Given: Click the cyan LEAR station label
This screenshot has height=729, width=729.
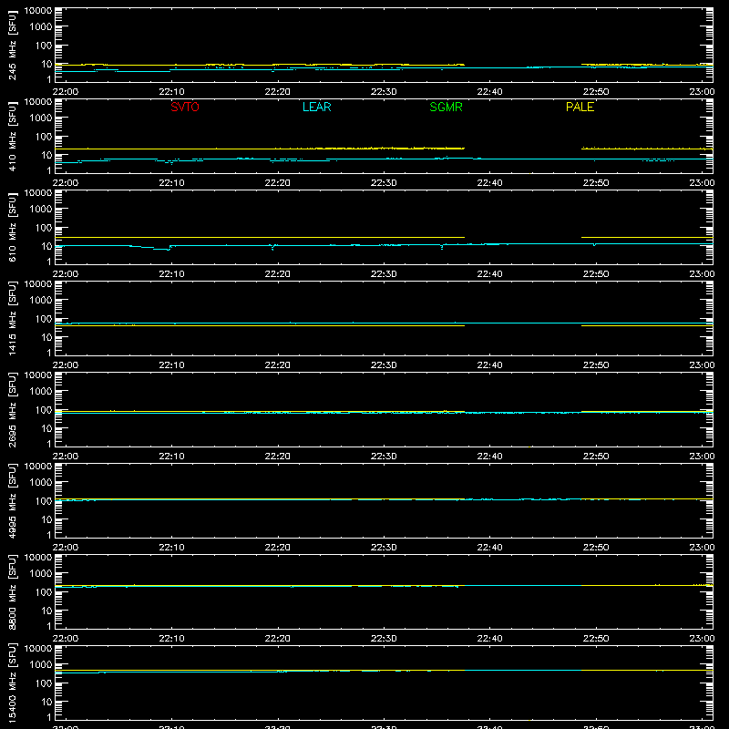Looking at the screenshot, I should click(316, 107).
